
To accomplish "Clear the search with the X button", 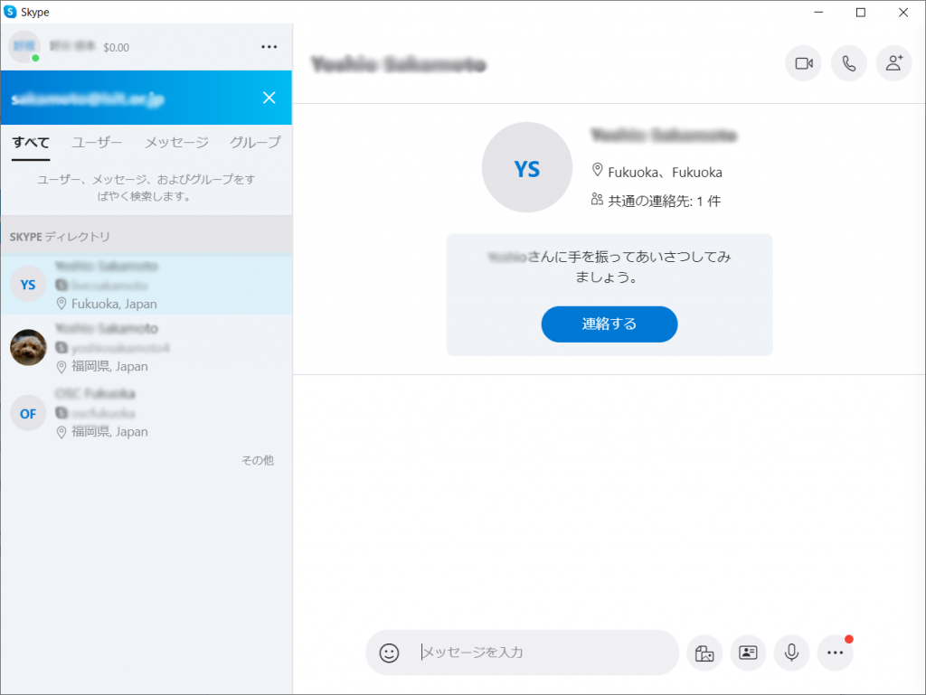I will coord(269,98).
